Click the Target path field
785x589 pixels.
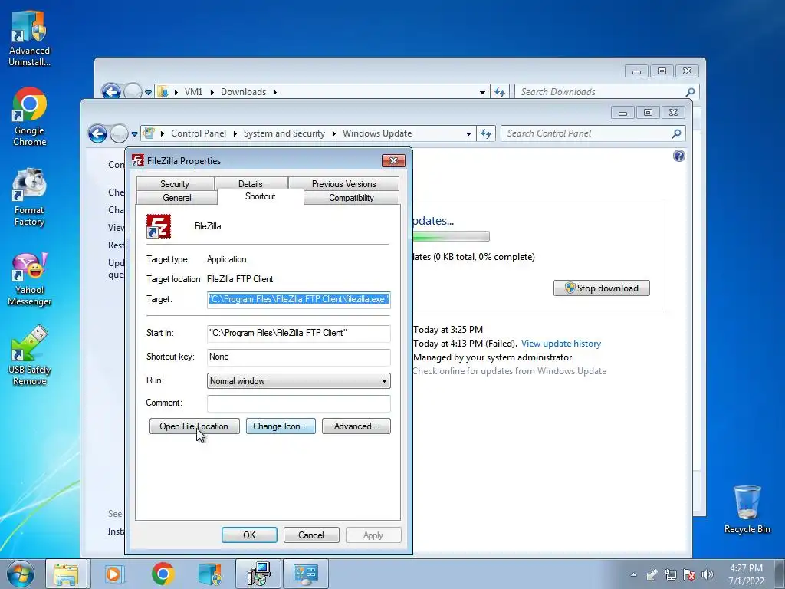[x=299, y=299]
